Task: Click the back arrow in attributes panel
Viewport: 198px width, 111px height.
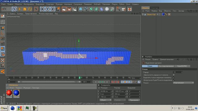Action: click(178, 60)
